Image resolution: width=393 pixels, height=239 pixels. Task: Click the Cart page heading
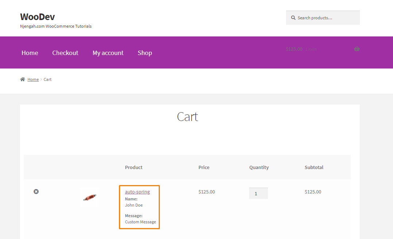pos(188,117)
